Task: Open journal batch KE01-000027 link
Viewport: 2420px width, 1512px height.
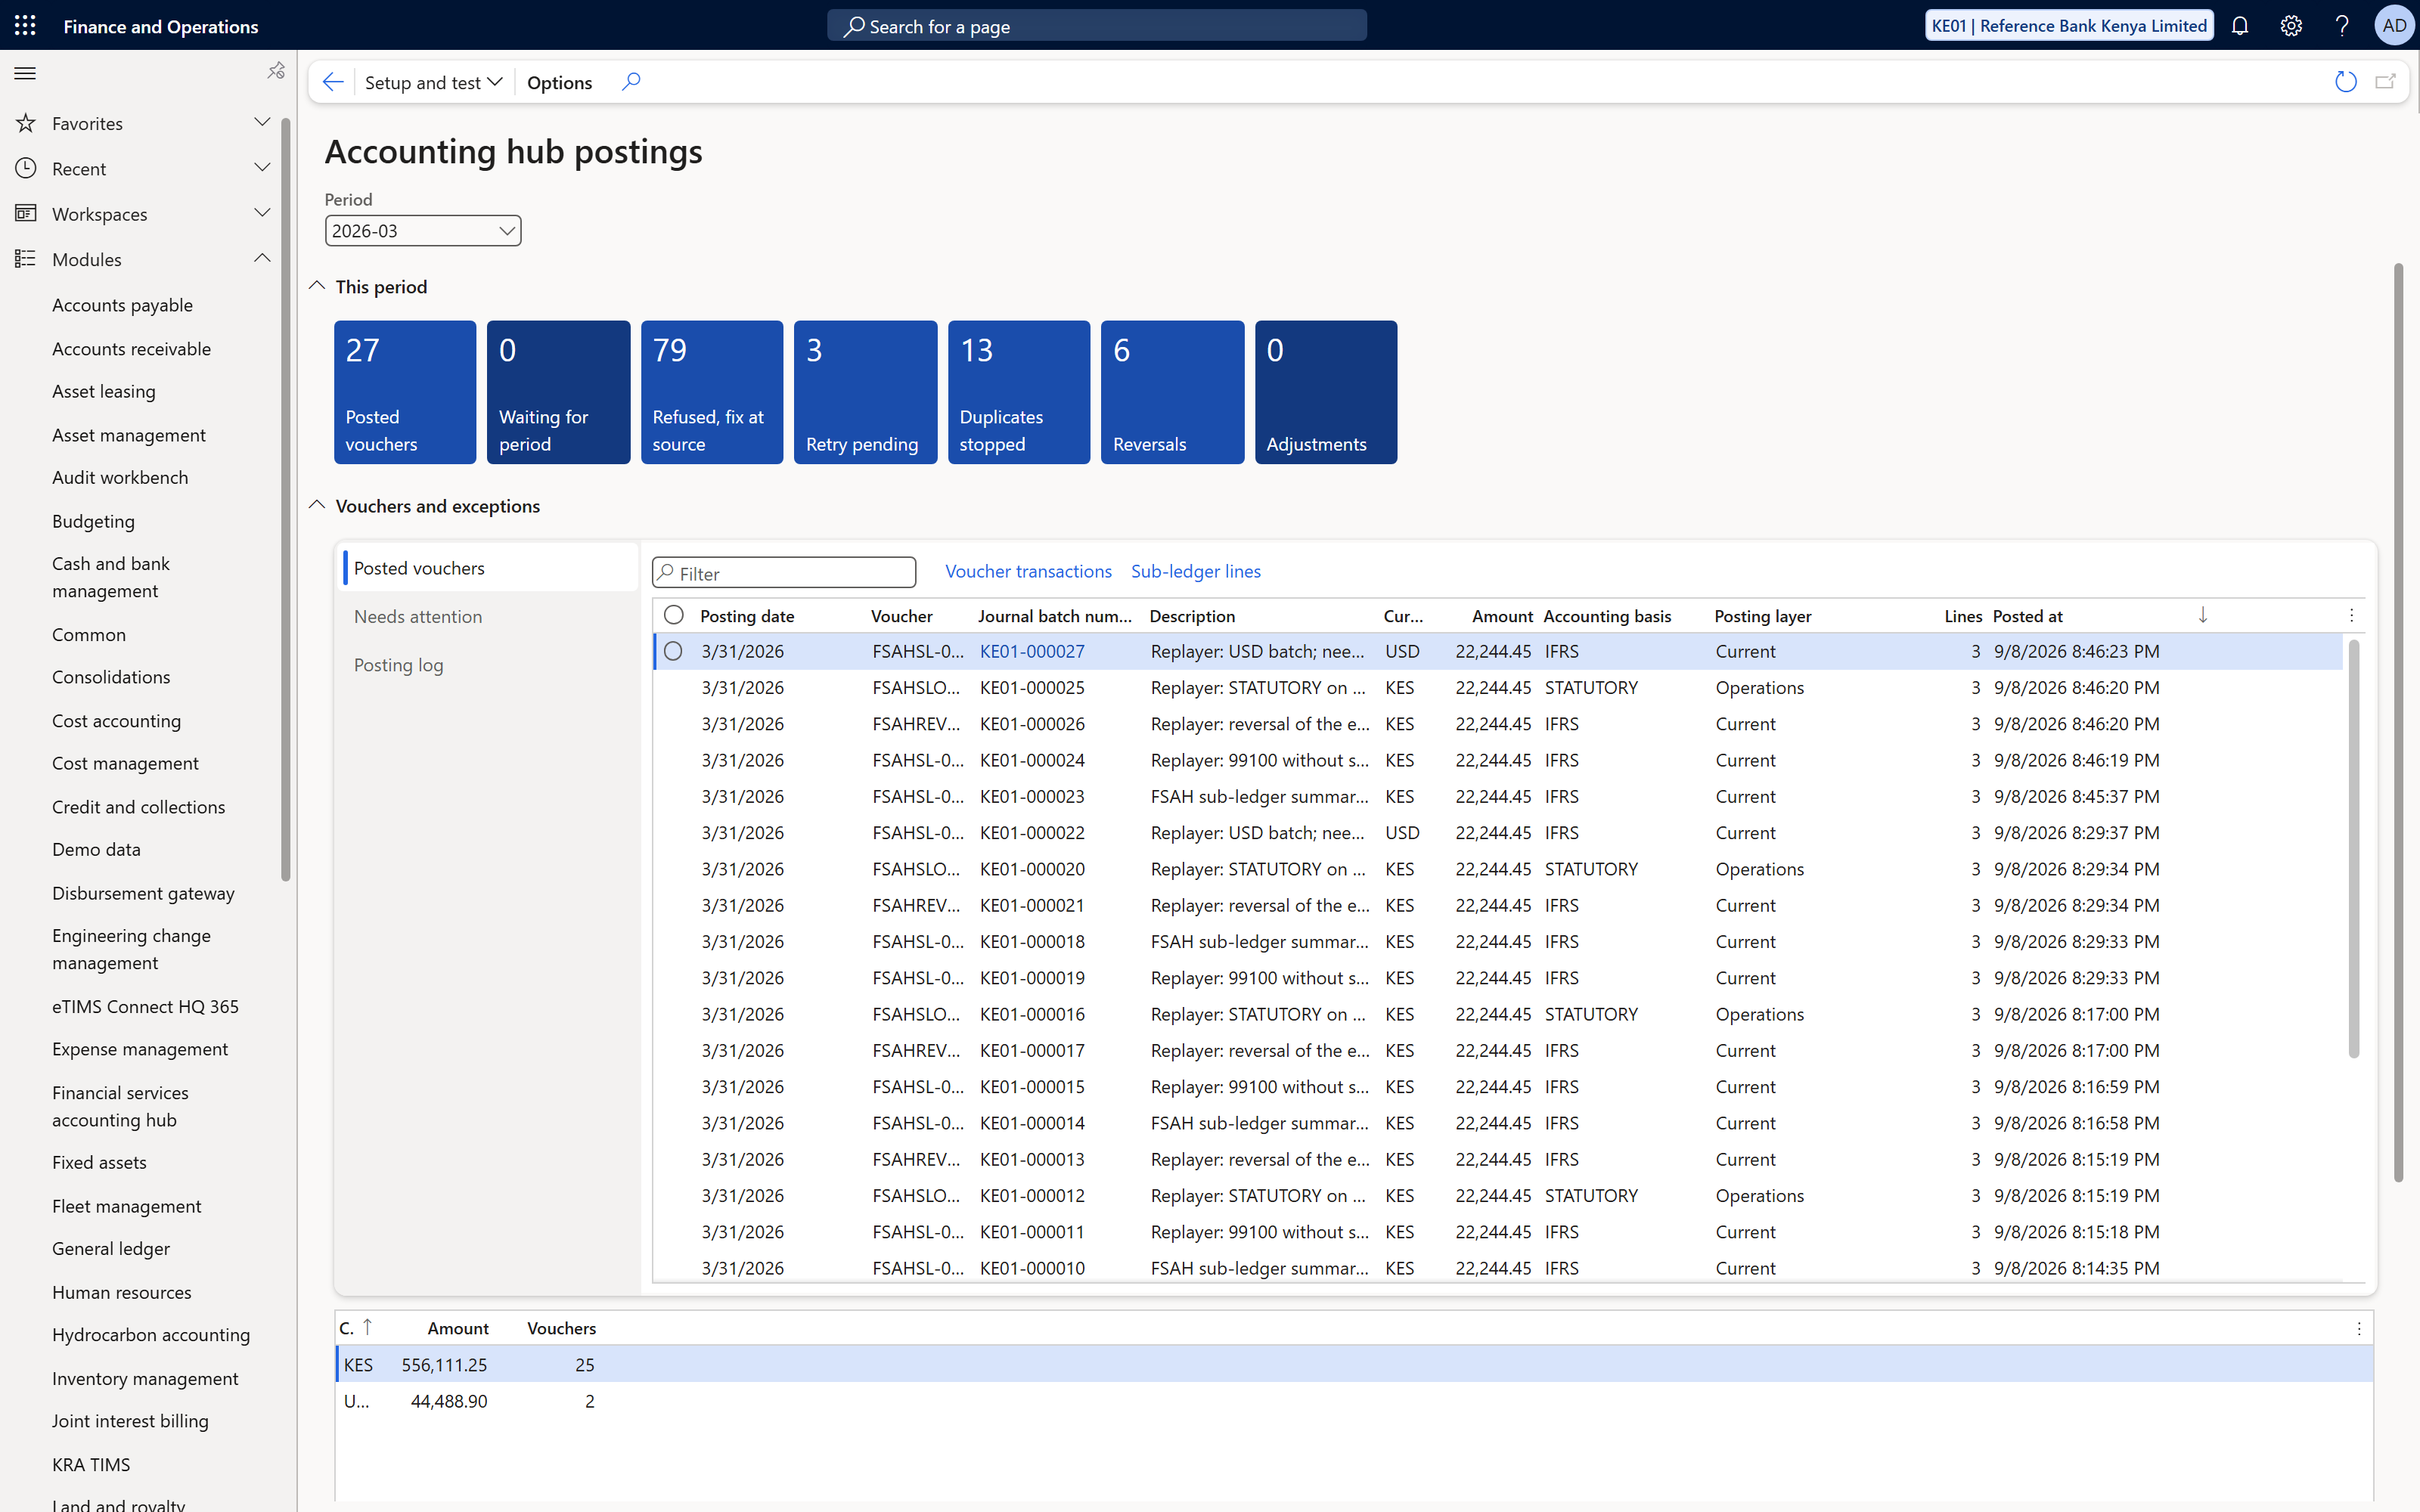Action: (1032, 651)
